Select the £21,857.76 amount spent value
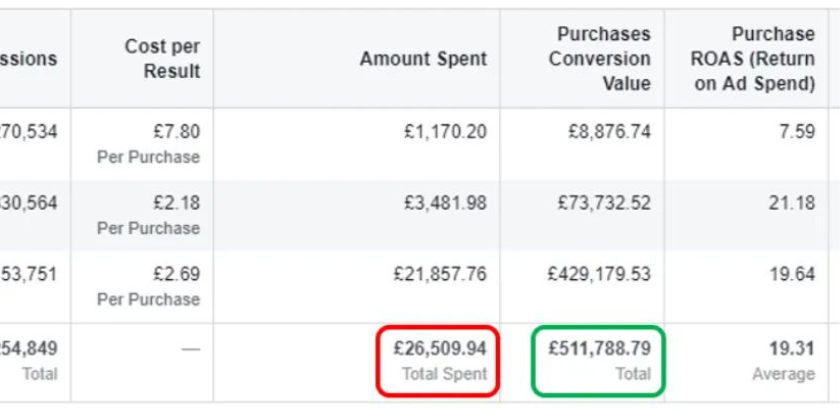Screen dimensions: 840x420 440,274
